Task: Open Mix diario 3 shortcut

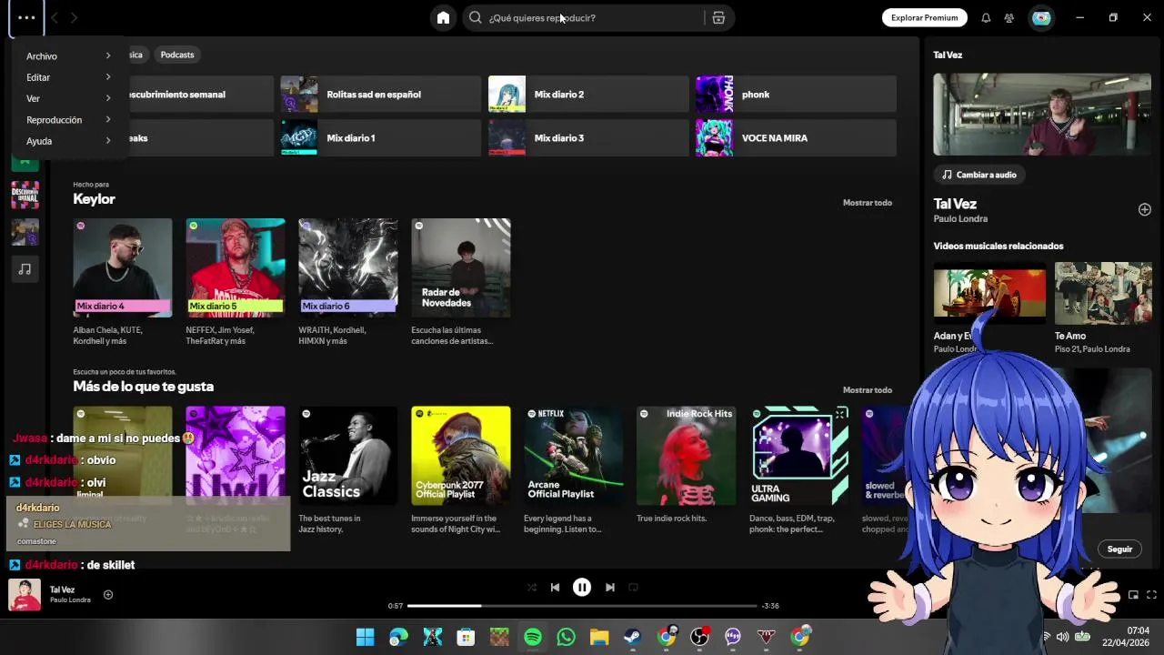Action: pos(588,138)
